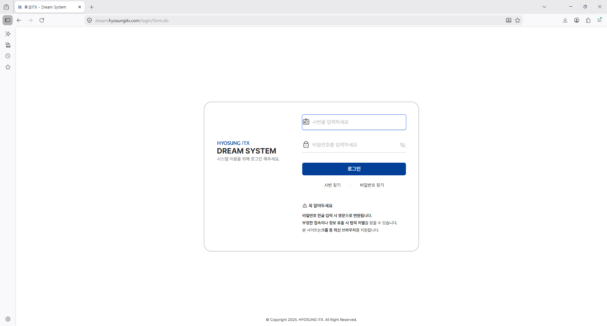Go back to the previous page

[19, 20]
